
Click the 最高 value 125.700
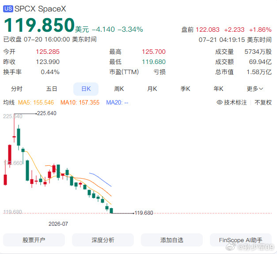[154, 52]
